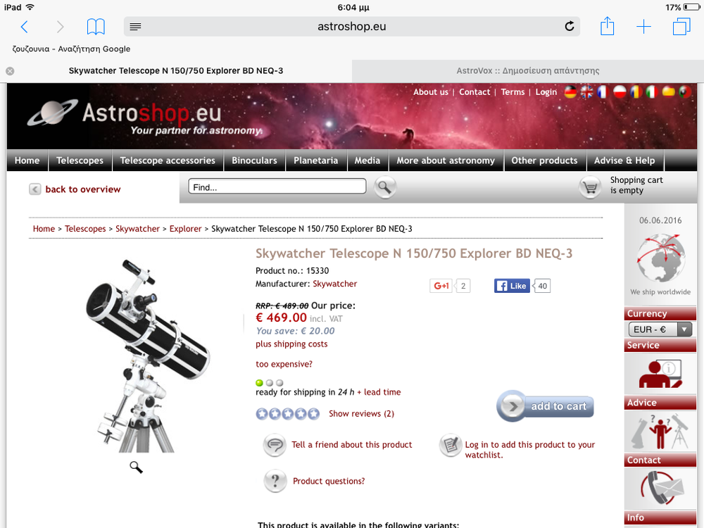Click the back to overview link
704x528 pixels.
(82, 189)
